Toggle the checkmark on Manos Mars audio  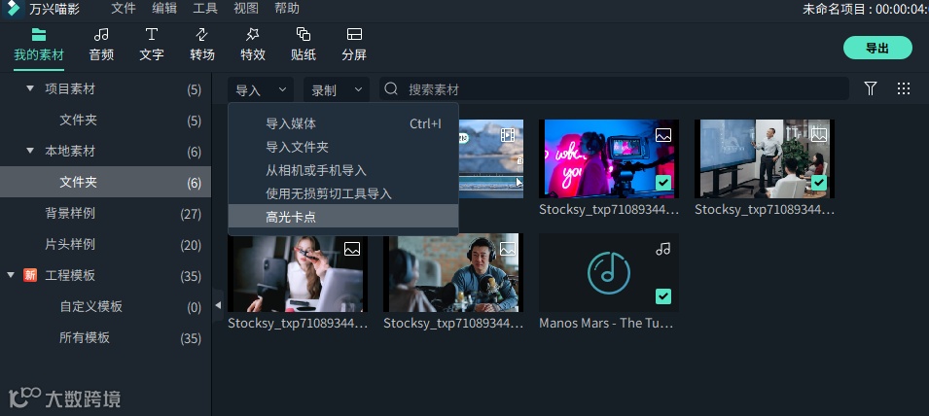point(663,295)
